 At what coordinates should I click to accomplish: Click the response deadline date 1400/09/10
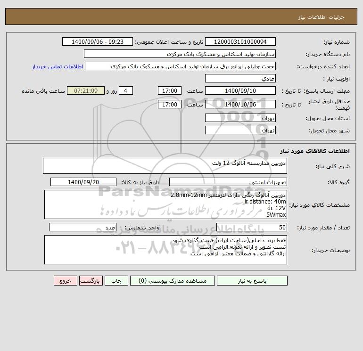(240, 91)
